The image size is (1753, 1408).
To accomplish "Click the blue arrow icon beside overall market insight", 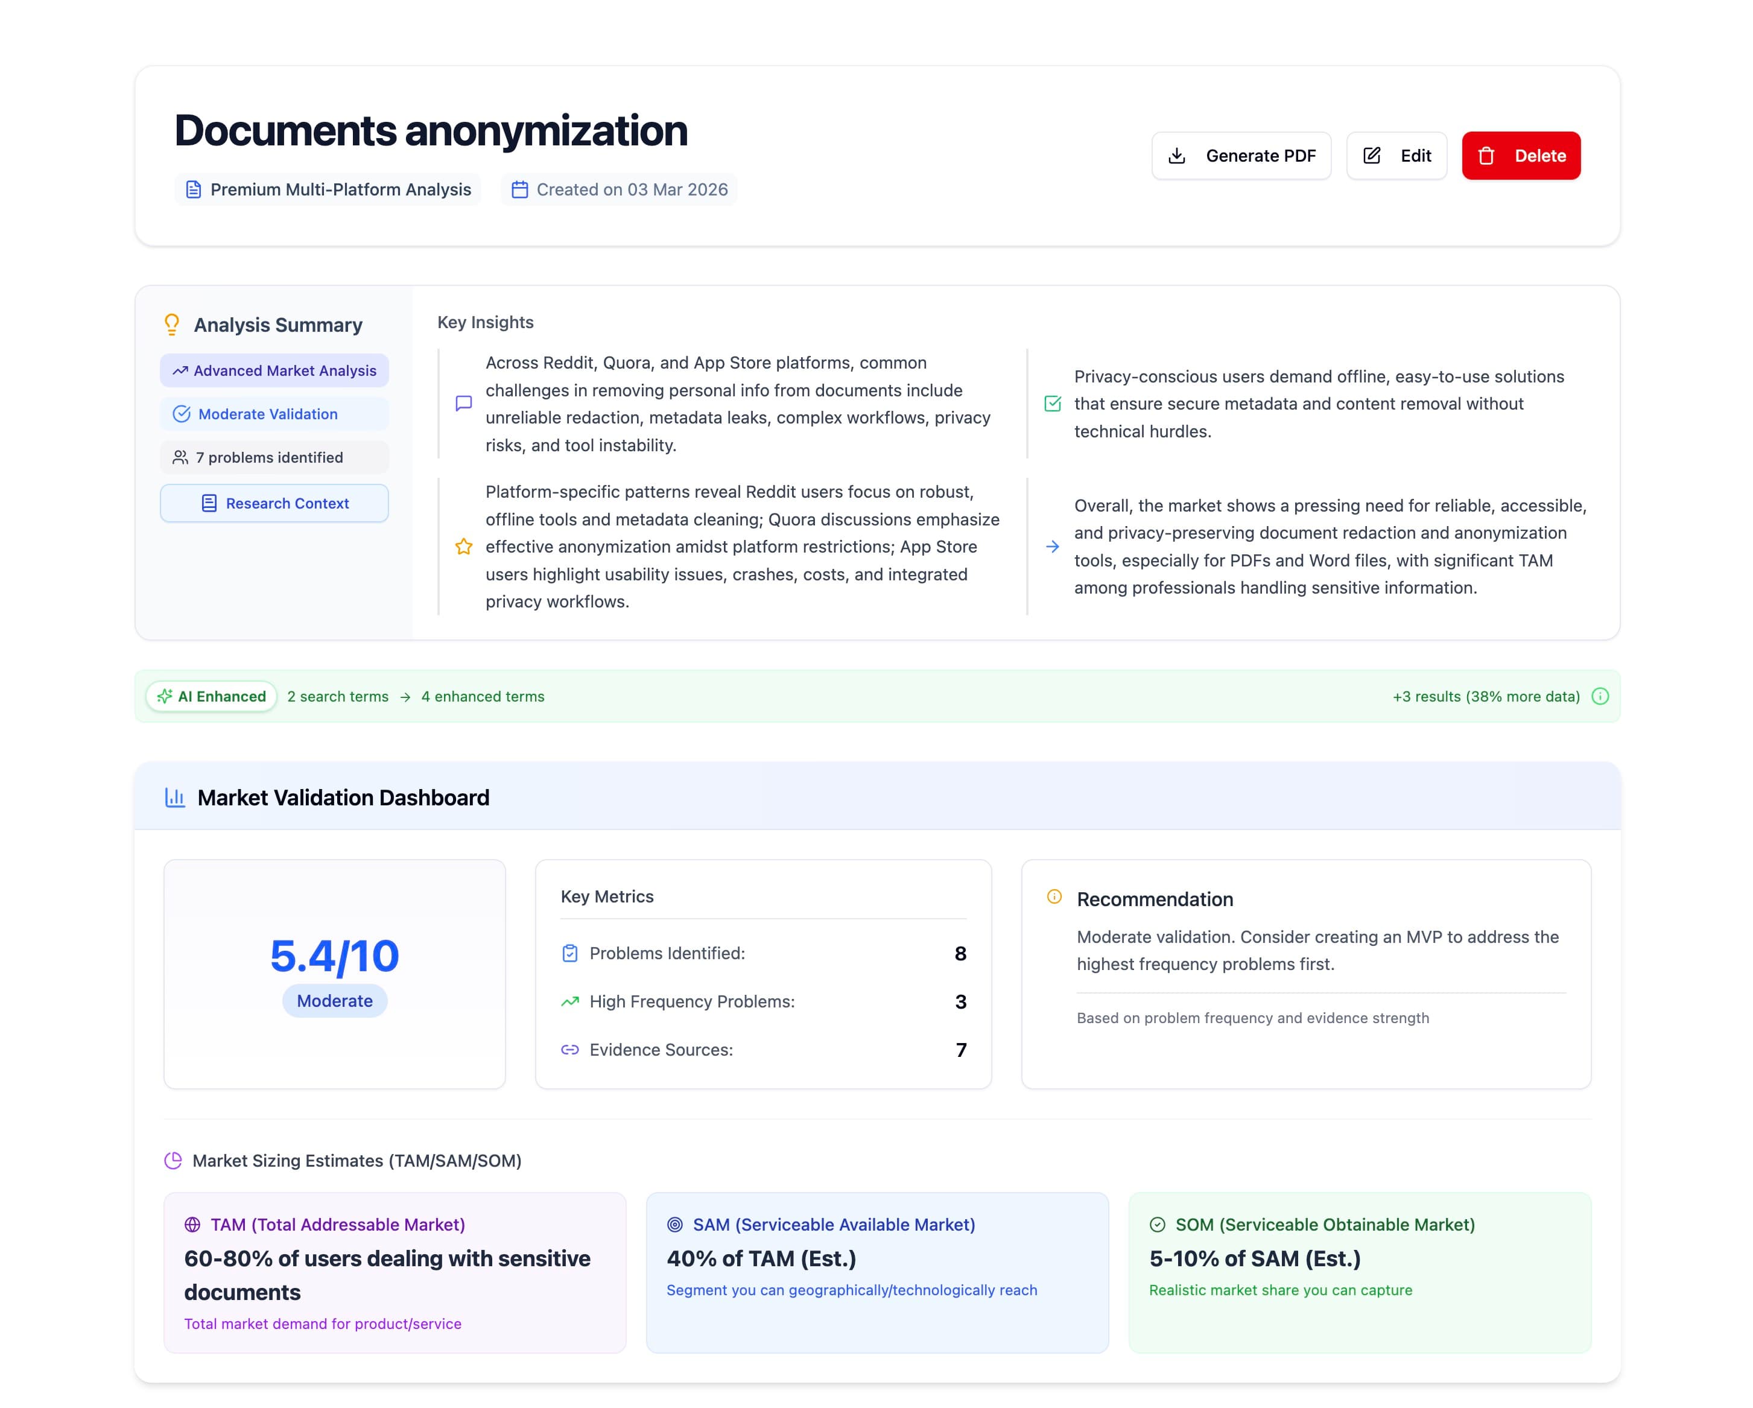I will 1052,547.
